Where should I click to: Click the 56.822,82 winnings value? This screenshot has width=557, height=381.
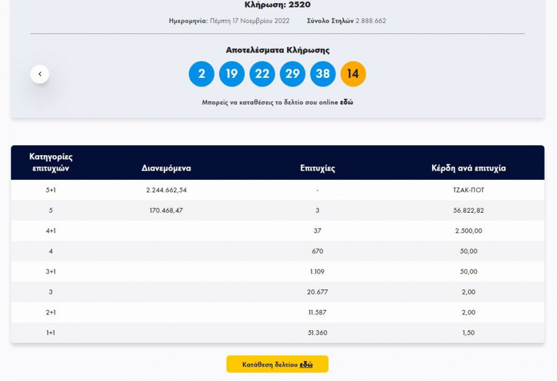pos(468,210)
